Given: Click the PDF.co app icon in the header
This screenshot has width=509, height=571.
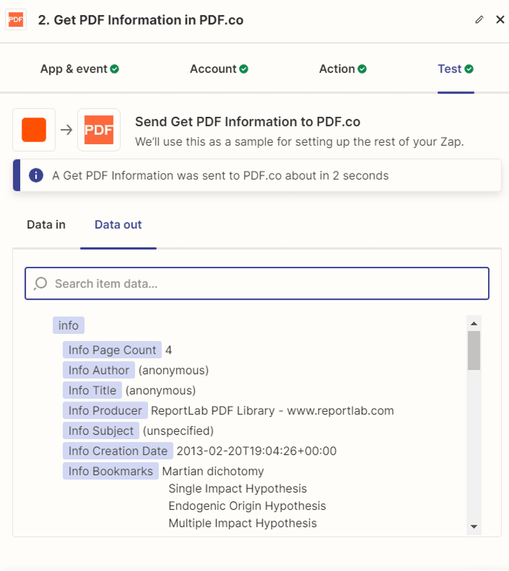Looking at the screenshot, I should (x=15, y=19).
